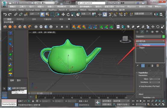The height and width of the screenshot is (108, 167).
Task: Toggle the 3D Snaps button
Action: pyautogui.click(x=110, y=14)
